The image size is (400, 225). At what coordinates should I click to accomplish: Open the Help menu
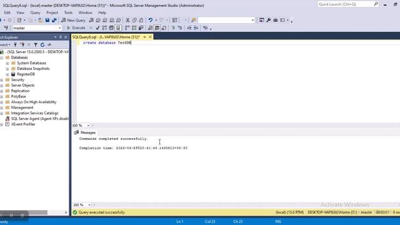coord(102,12)
